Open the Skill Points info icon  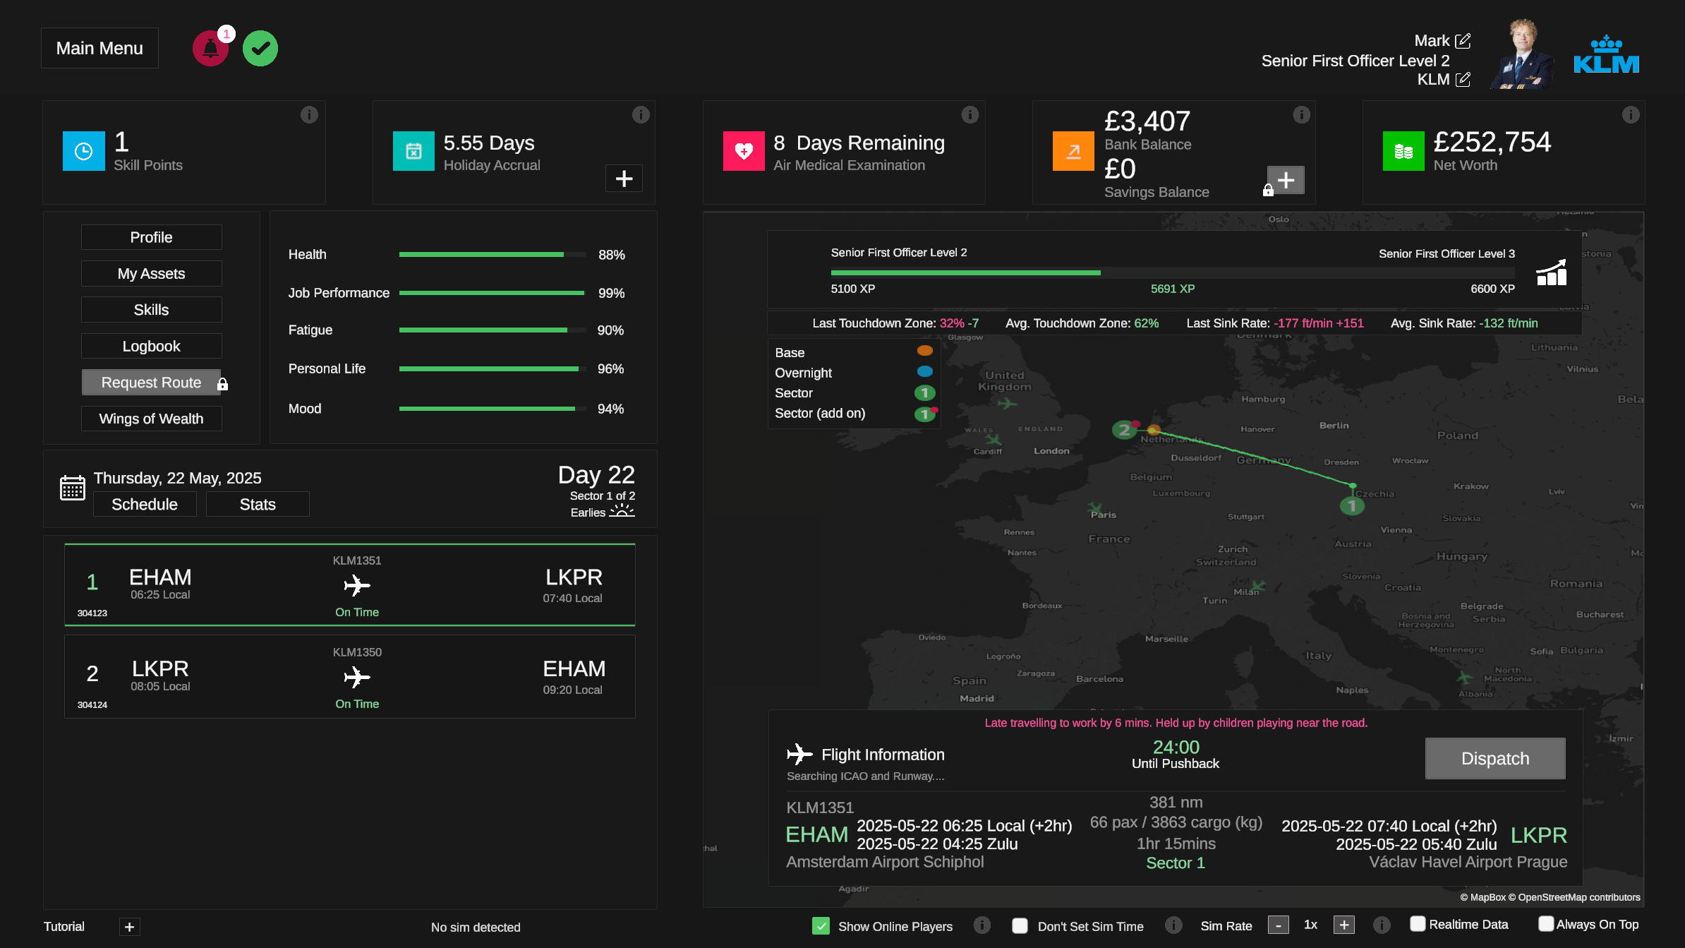click(x=309, y=114)
